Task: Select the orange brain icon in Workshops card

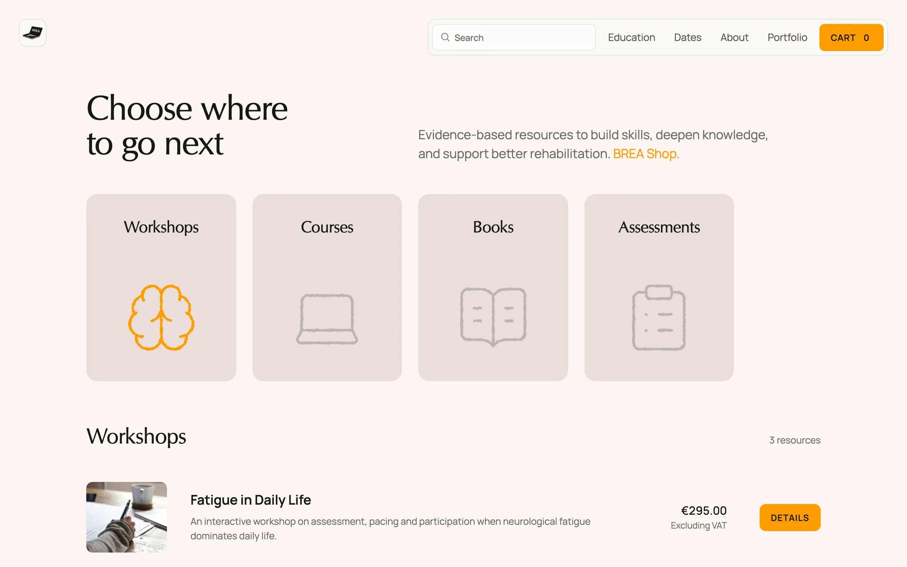Action: pos(161,318)
